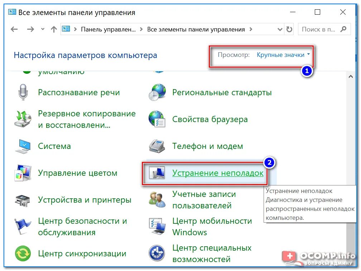The image size is (361, 271).
Task: Open 'Свойства браузера' link
Action: [x=210, y=120]
